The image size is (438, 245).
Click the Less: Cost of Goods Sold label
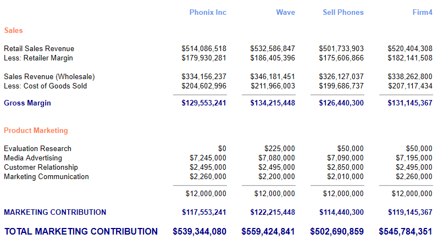tap(46, 86)
